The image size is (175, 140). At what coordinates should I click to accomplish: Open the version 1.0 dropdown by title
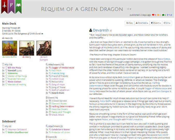(129, 9)
